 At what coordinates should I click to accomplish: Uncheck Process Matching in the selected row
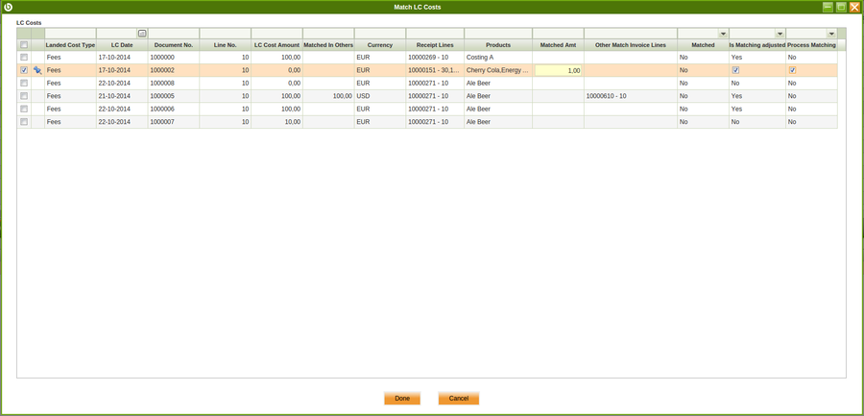pyautogui.click(x=792, y=70)
